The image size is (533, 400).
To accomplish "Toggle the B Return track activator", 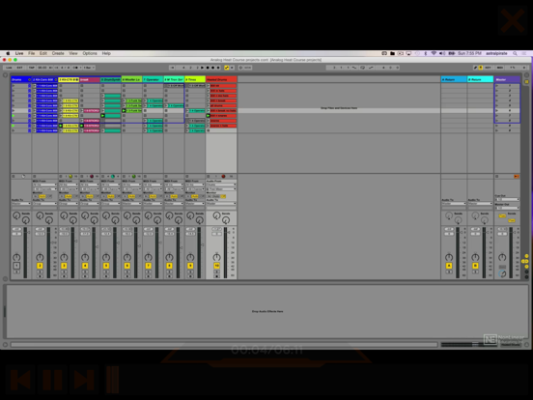I will (475, 266).
